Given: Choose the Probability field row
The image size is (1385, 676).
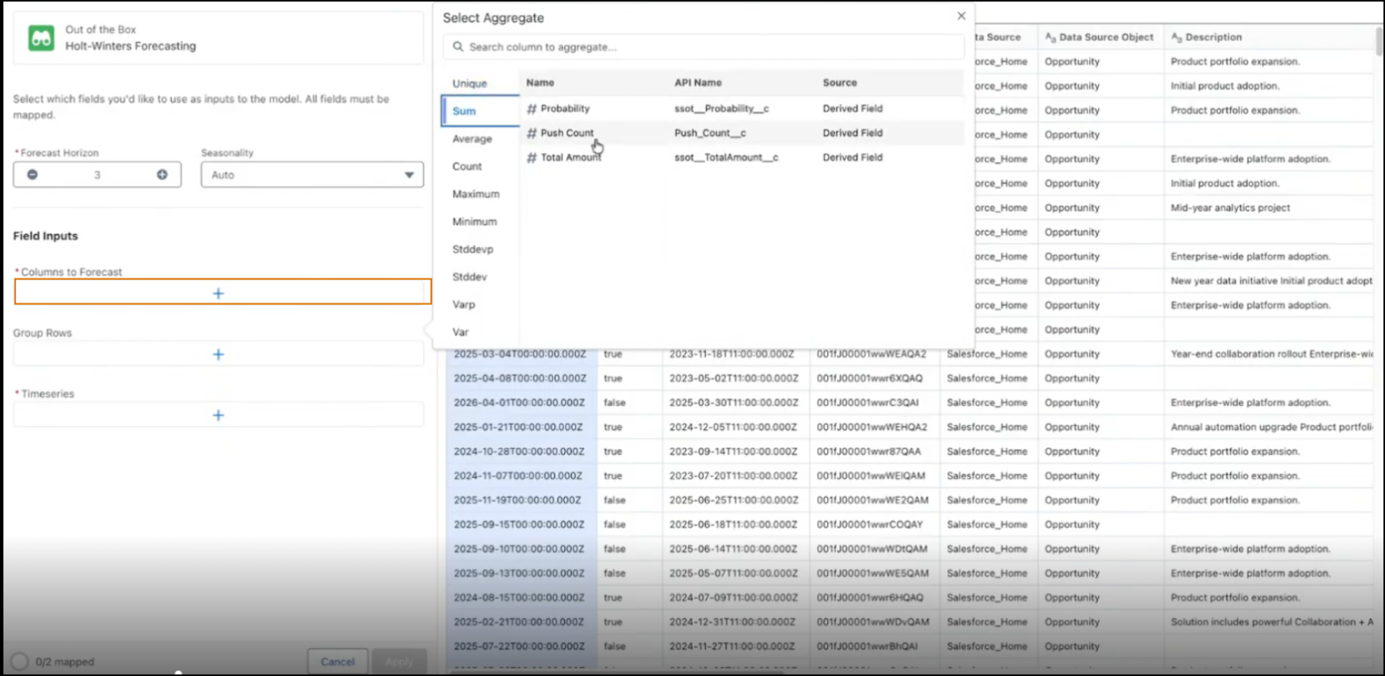Looking at the screenshot, I should coord(742,108).
